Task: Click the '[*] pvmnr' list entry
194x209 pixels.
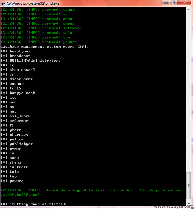Action: point(11,148)
